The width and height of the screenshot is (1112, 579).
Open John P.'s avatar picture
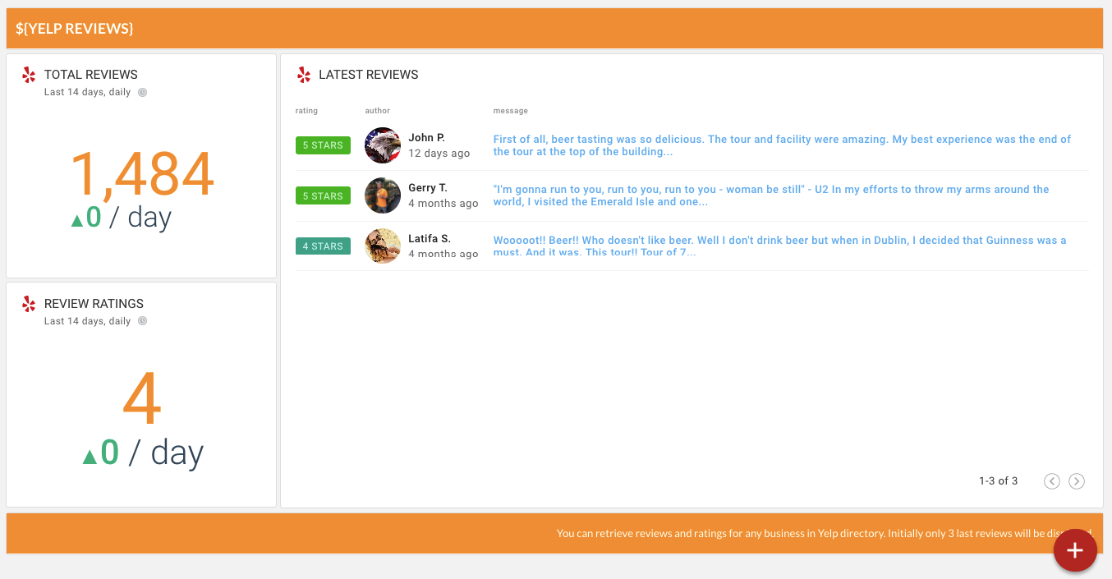[x=383, y=145]
